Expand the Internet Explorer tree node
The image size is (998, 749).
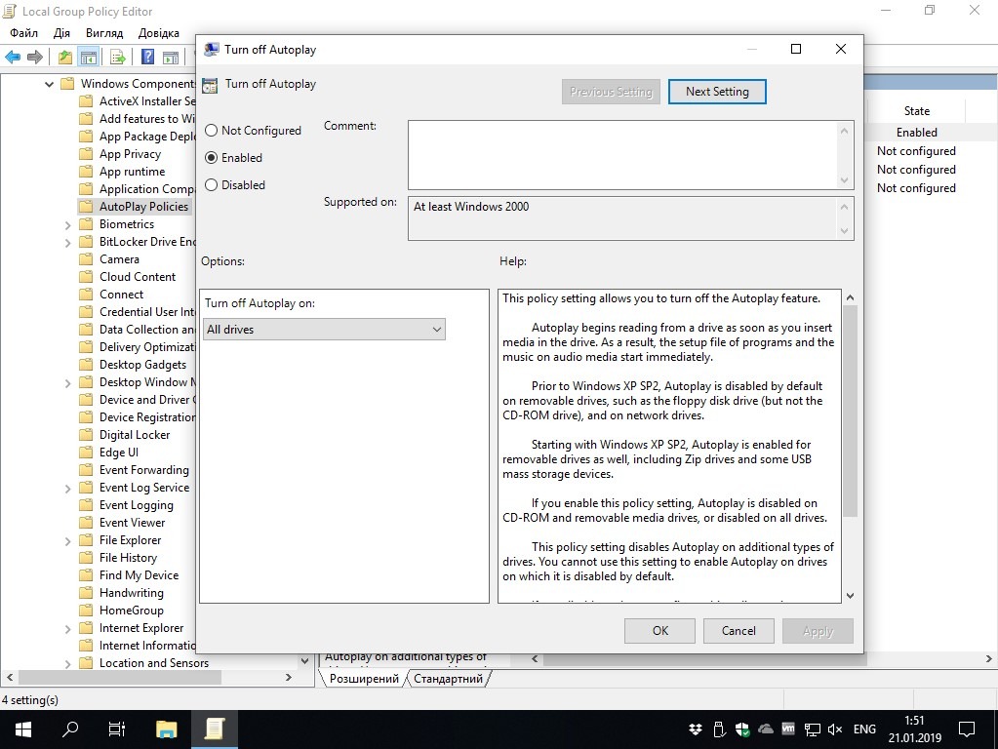(x=67, y=629)
